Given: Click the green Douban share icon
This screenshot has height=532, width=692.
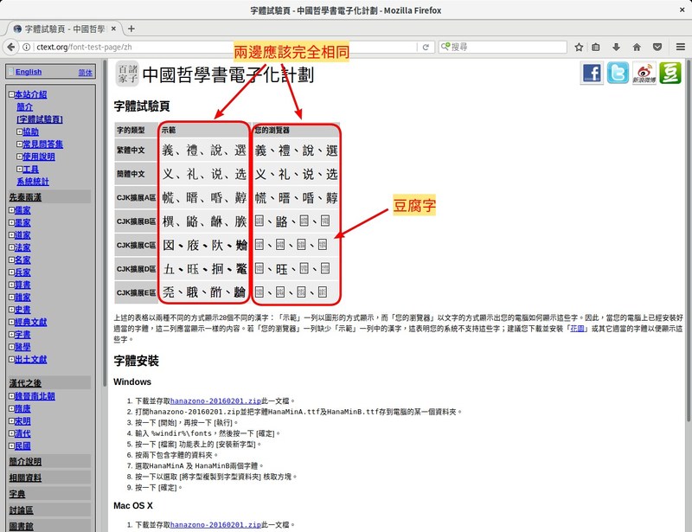Looking at the screenshot, I should point(670,74).
